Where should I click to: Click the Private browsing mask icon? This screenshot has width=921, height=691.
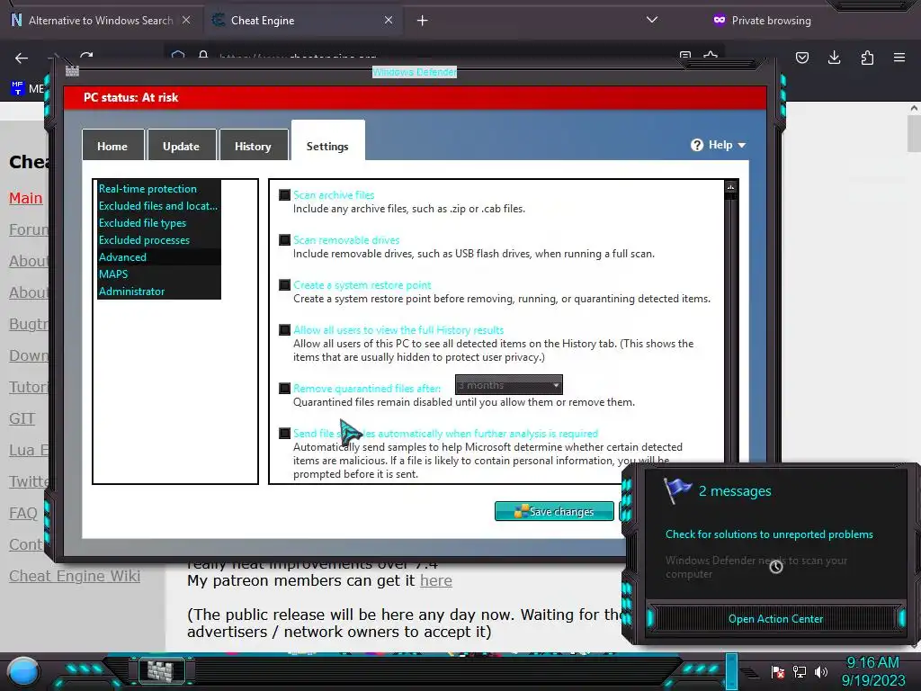tap(719, 20)
